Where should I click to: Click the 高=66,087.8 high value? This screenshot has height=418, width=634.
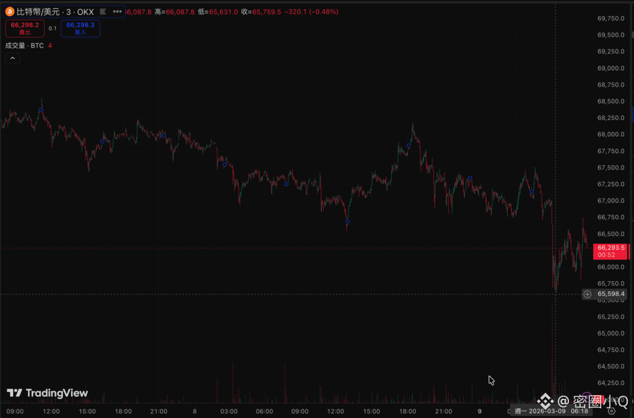pos(174,12)
